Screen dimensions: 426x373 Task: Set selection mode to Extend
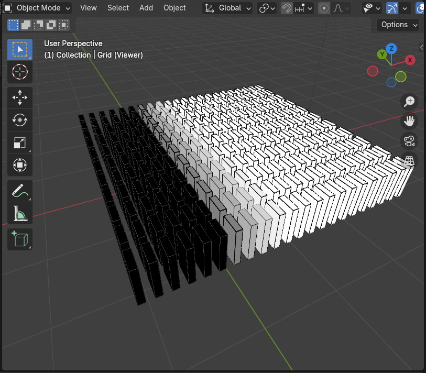click(x=26, y=25)
